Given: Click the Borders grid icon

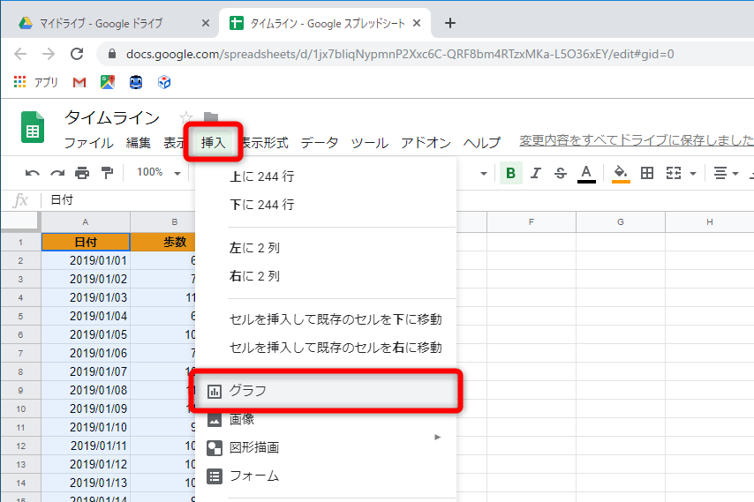Looking at the screenshot, I should 647,173.
